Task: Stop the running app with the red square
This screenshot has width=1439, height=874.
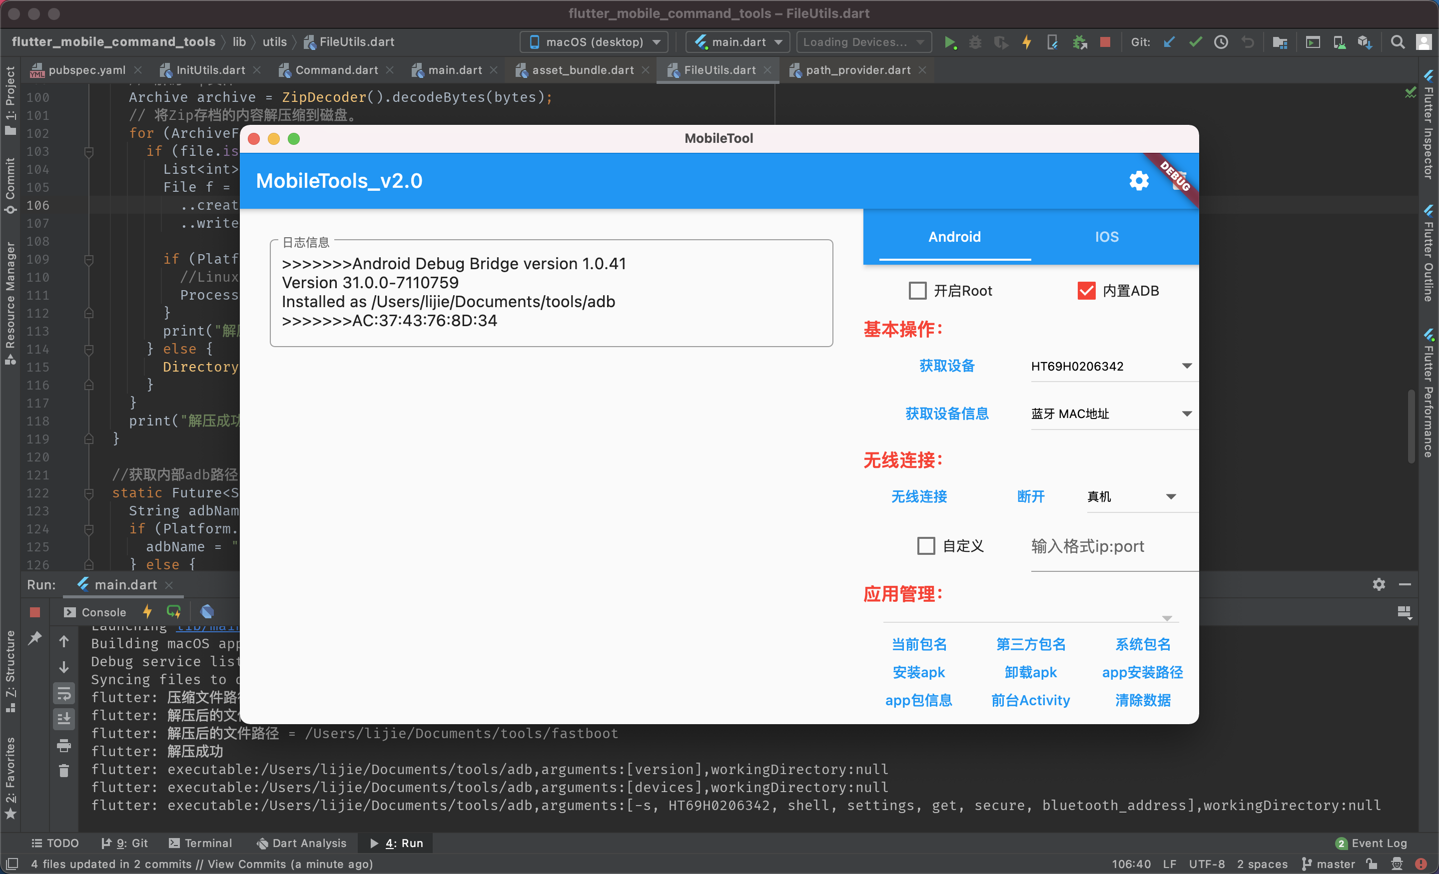Action: (1105, 42)
